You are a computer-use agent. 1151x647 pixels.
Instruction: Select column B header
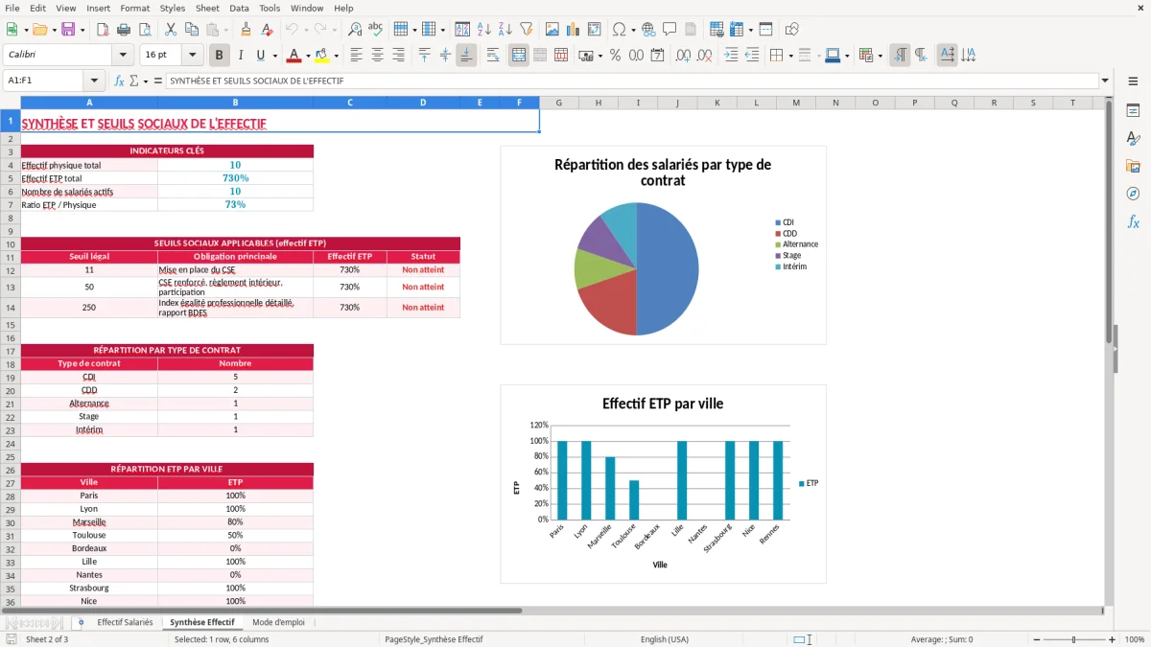click(x=235, y=103)
